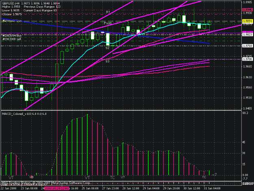The image size is (254, 191).
Task: Select the 1.9465 price axis value
Action: click(247, 108)
